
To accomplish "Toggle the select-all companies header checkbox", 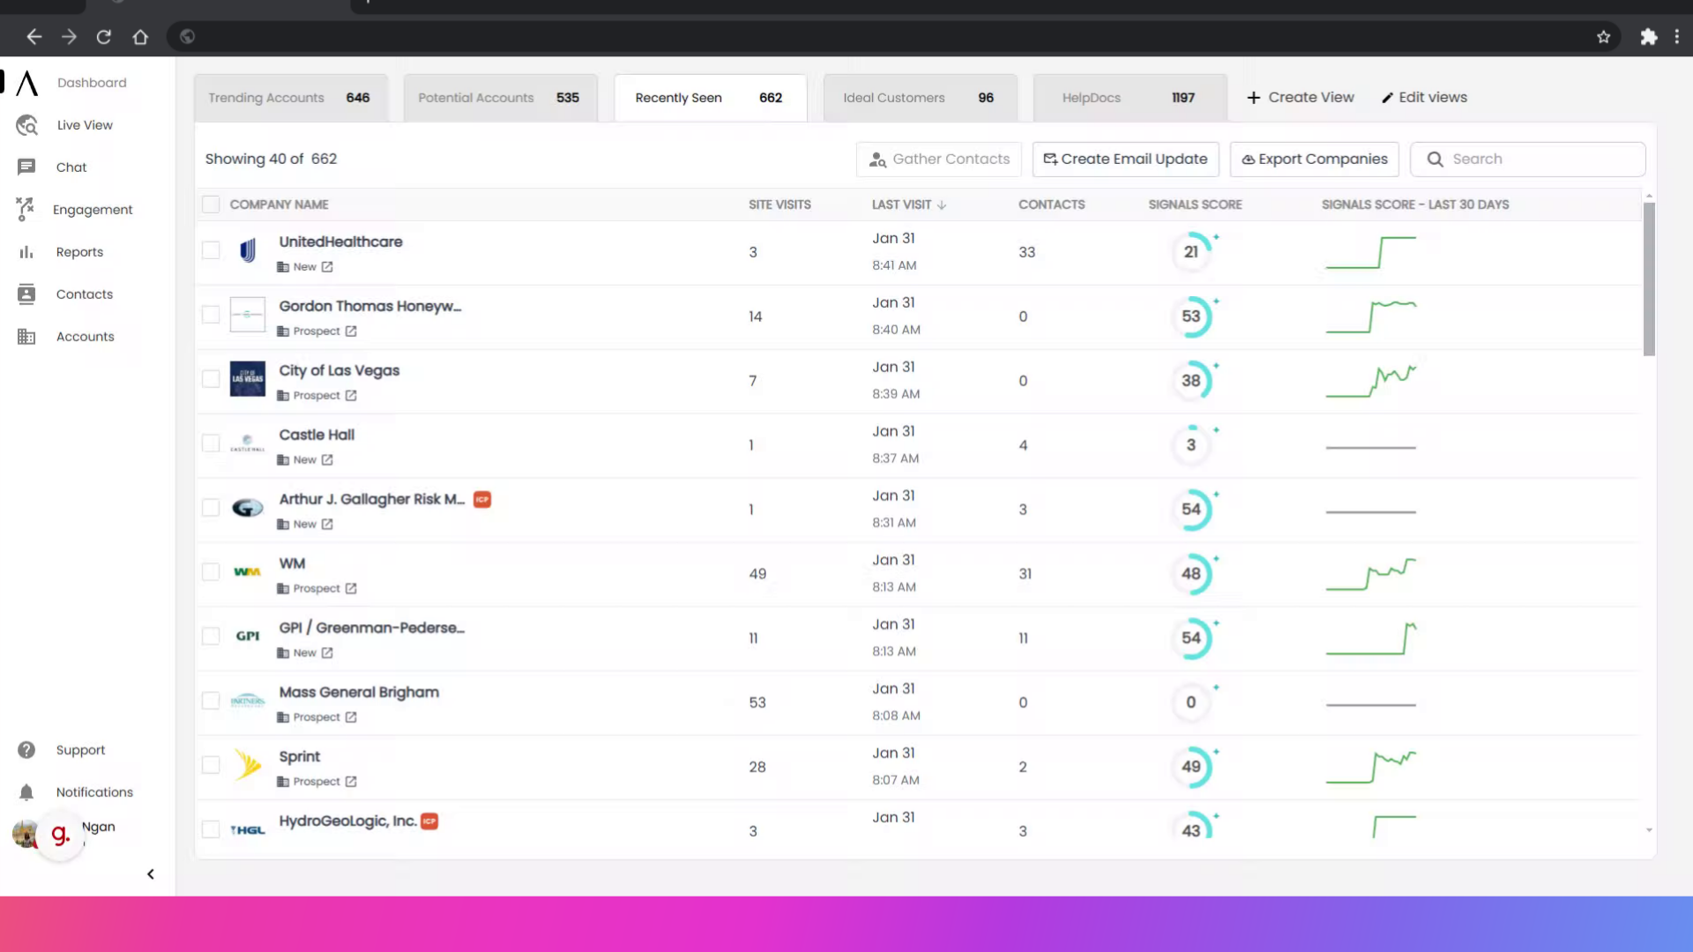I will click(211, 205).
